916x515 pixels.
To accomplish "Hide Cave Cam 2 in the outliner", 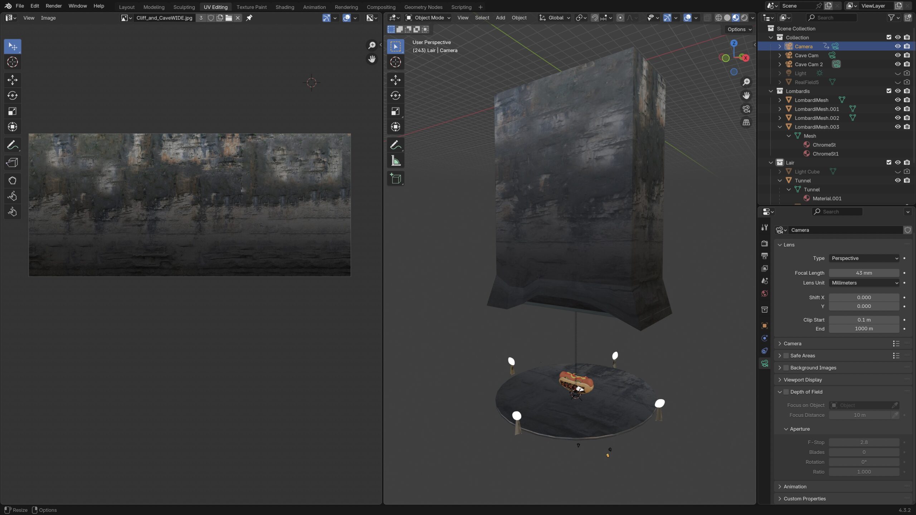I will tap(898, 64).
